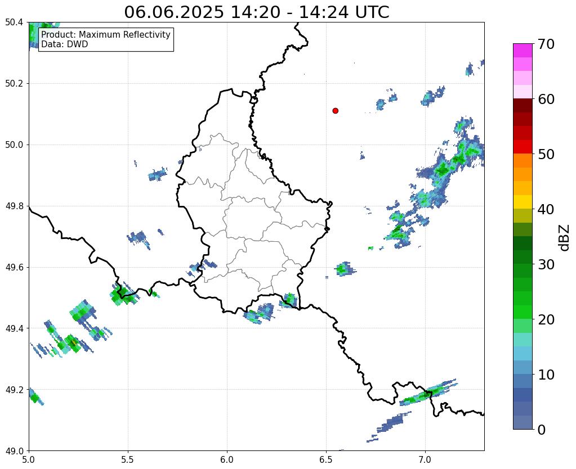Click the grey-blue bottom colorbar segment
This screenshot has width=576, height=469.
click(x=523, y=422)
